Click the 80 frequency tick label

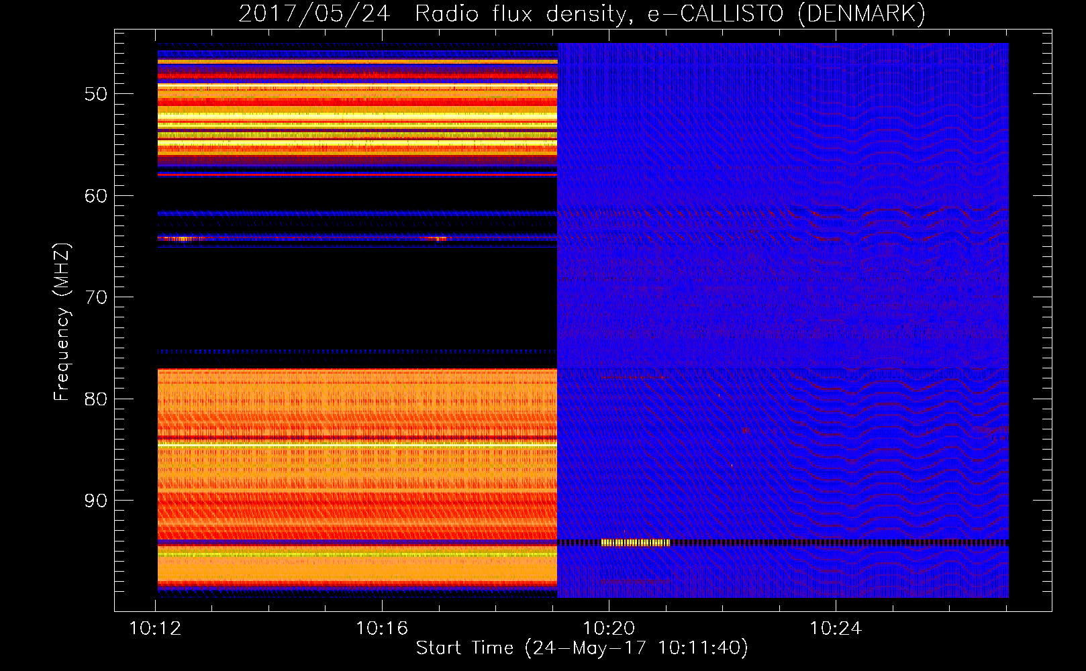pos(96,399)
